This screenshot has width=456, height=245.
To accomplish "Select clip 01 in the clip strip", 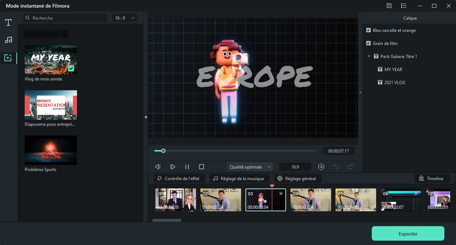I will pyautogui.click(x=176, y=200).
